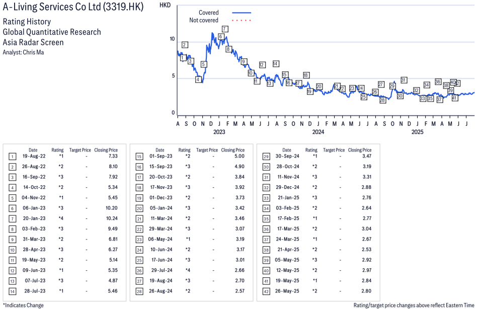The width and height of the screenshot is (480, 309).
Task: Click the blue Covered legend line sample
Action: [242, 13]
